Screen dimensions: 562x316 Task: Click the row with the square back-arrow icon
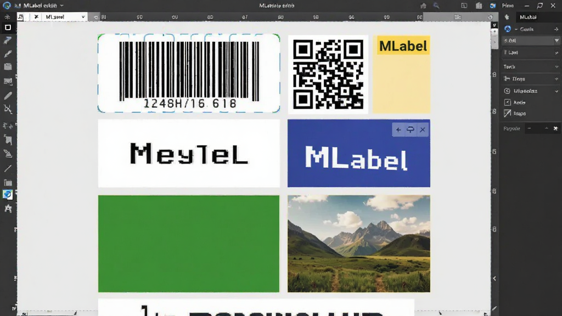pos(531,103)
